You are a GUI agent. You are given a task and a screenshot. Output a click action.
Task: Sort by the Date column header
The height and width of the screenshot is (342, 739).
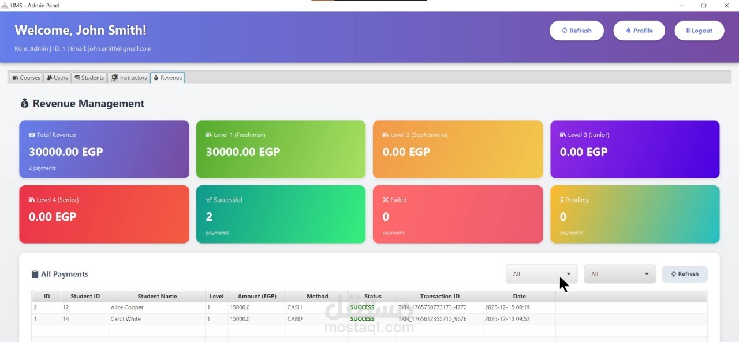tap(520, 296)
